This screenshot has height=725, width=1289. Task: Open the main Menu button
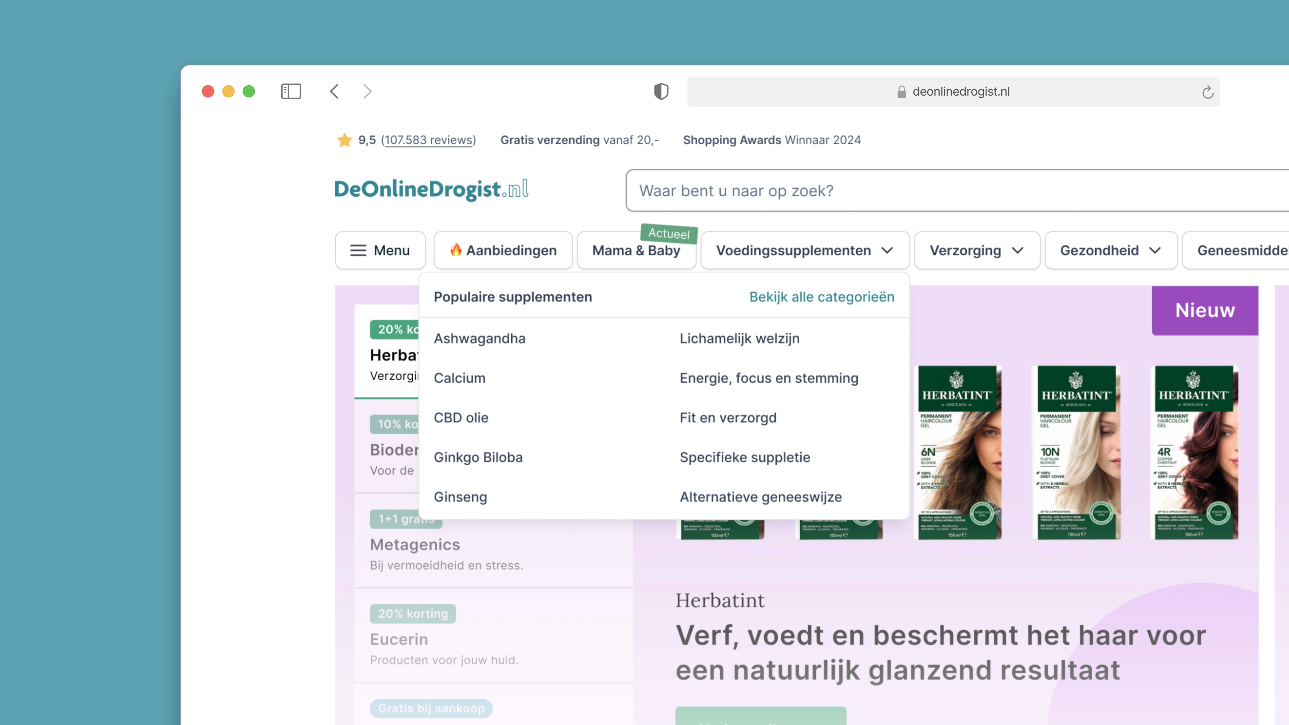[380, 250]
